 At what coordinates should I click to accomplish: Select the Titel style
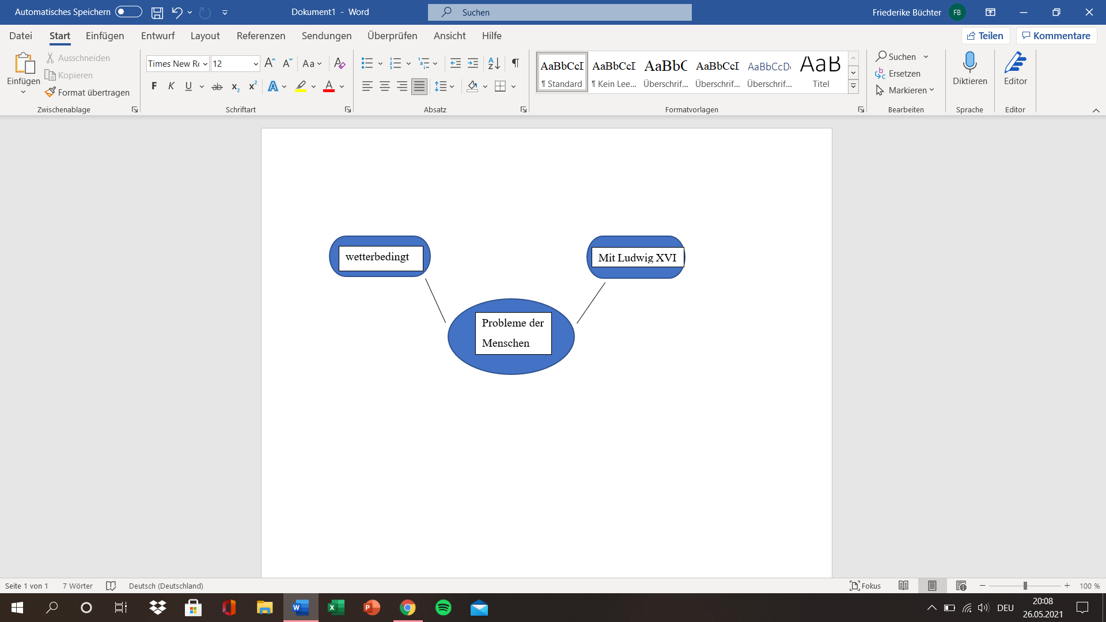821,73
